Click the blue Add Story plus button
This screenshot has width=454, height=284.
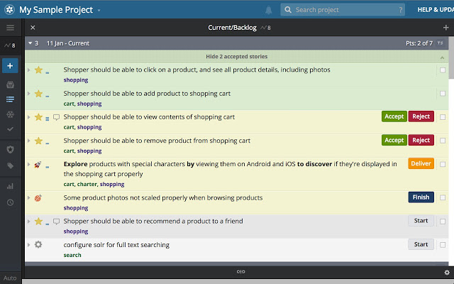point(10,66)
